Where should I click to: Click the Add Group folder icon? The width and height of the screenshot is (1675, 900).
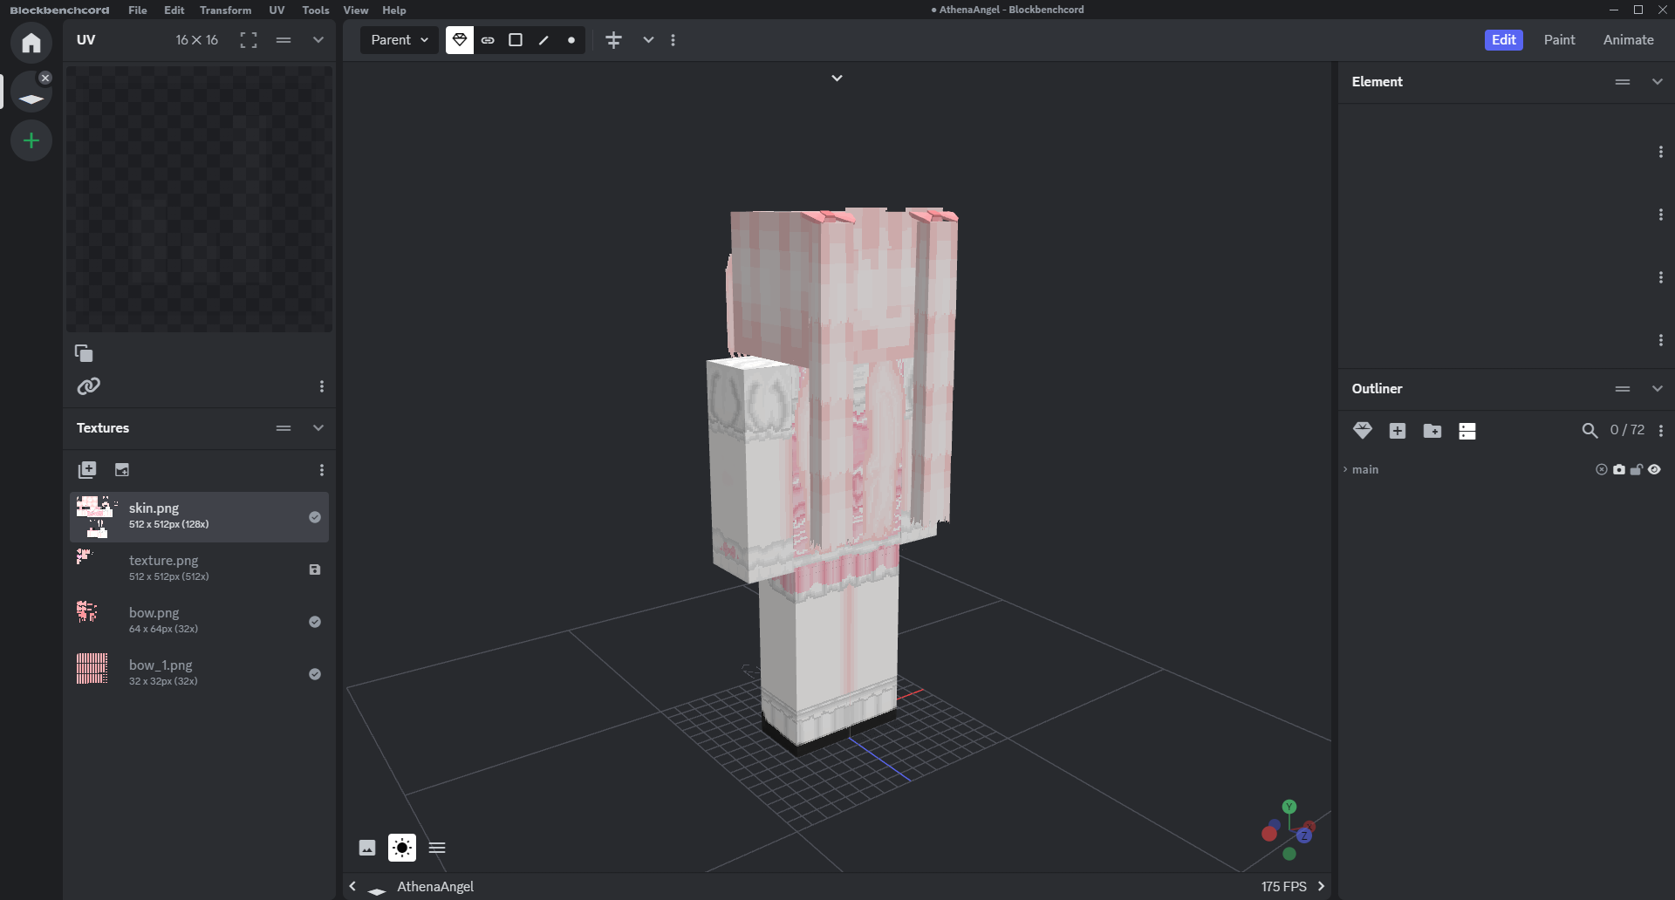point(1432,431)
